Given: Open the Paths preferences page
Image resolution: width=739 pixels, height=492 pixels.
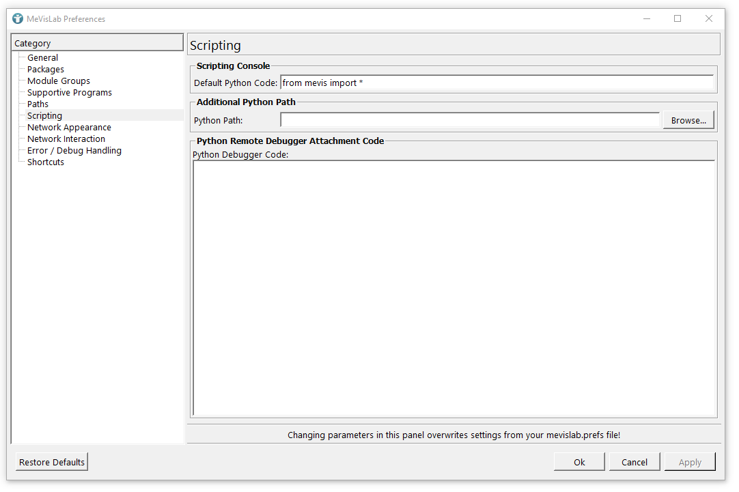Looking at the screenshot, I should click(38, 104).
